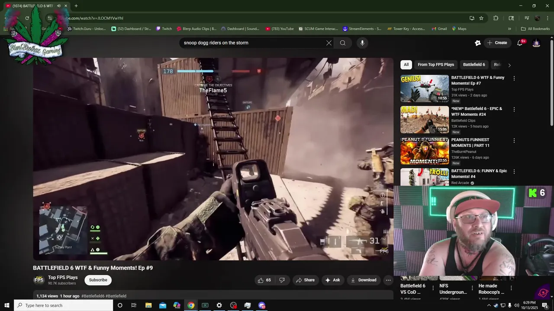Click the #Battlefield6 hashtag
The width and height of the screenshot is (554, 311).
tap(93, 296)
